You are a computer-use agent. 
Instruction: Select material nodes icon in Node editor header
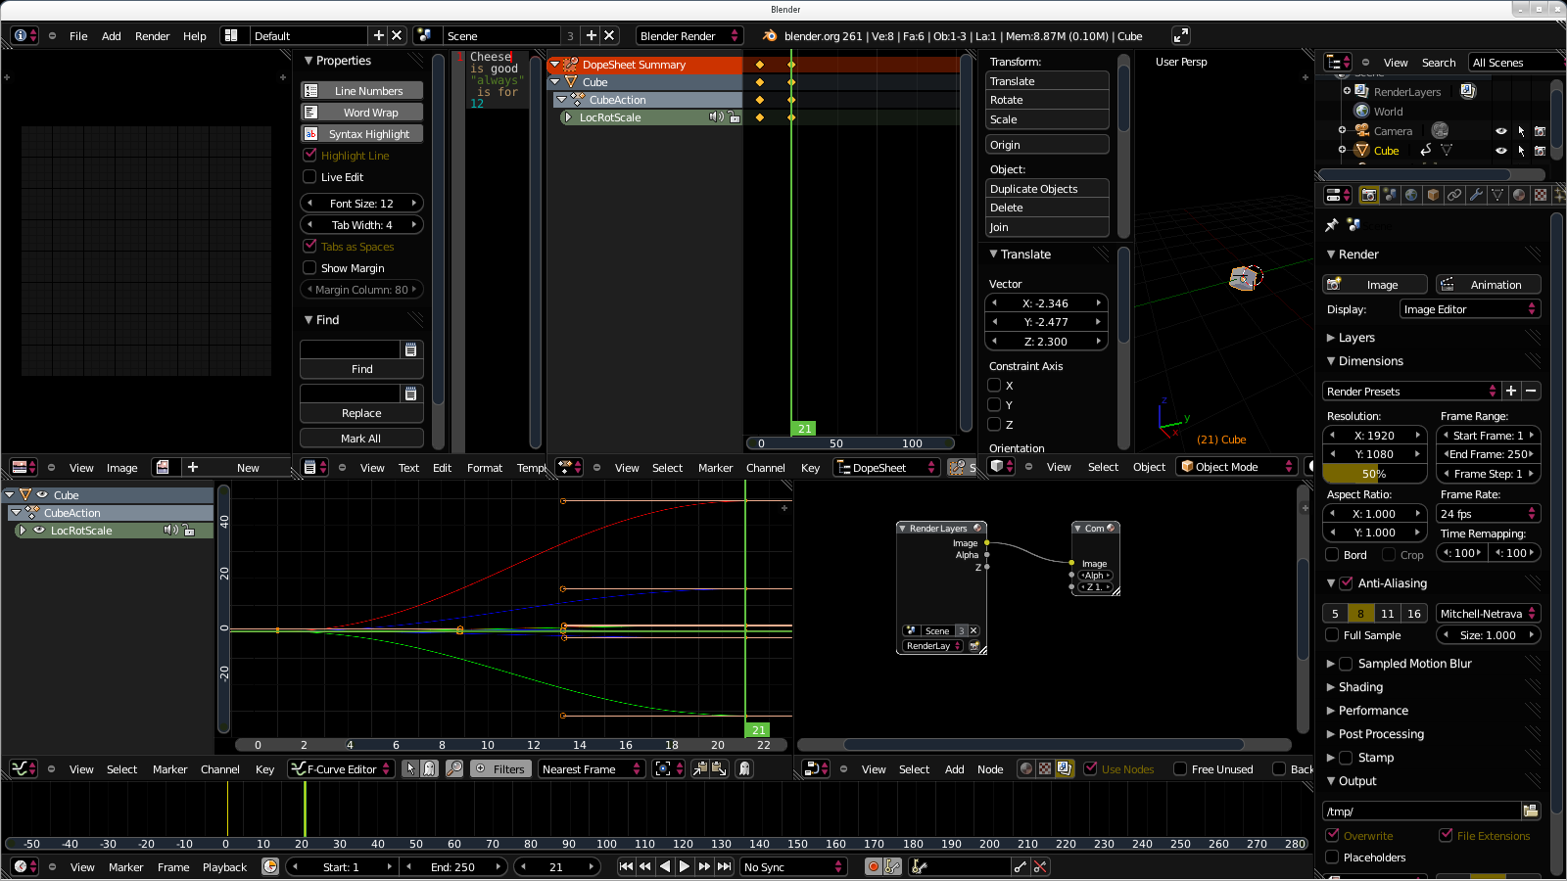pyautogui.click(x=1026, y=769)
